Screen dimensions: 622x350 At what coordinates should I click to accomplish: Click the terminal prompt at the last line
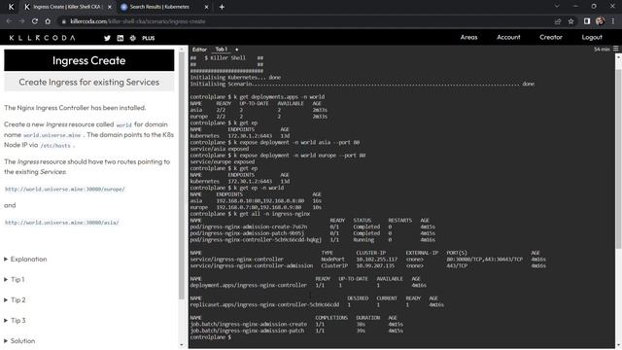[x=211, y=337]
